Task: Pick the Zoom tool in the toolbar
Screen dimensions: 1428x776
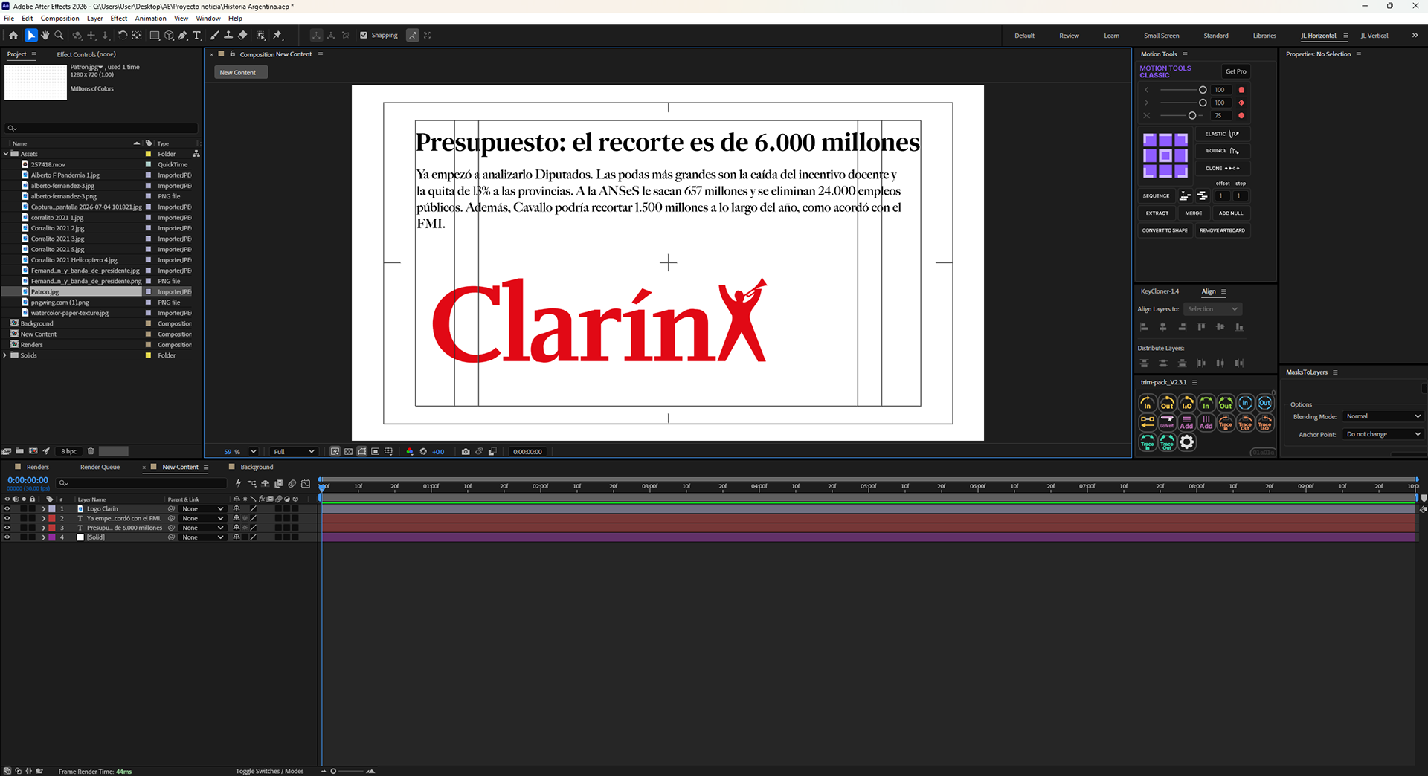Action: (x=59, y=35)
